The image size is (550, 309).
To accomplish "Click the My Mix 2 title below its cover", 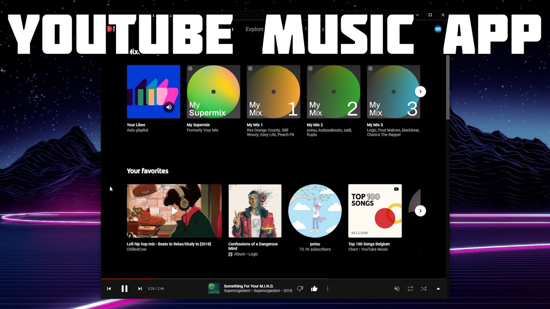I will point(315,125).
